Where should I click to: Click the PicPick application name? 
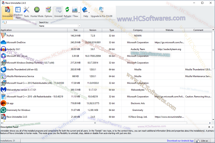10,35
